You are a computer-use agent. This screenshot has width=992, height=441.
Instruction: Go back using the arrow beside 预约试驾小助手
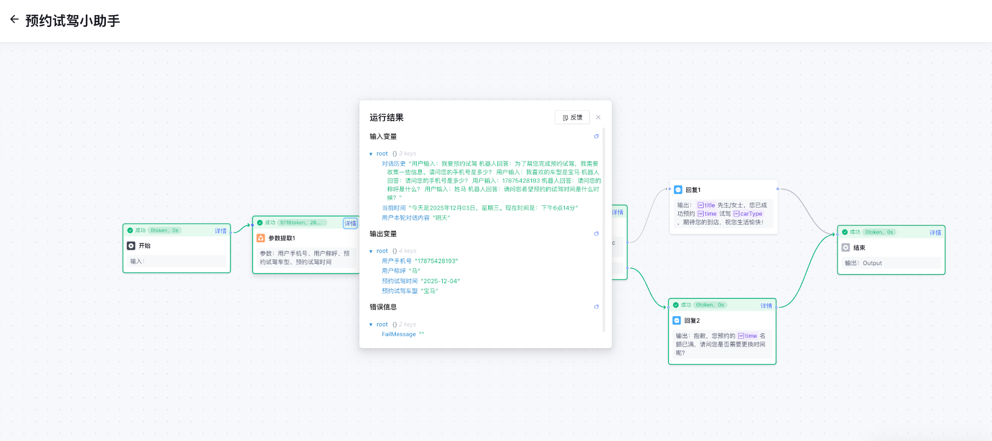click(x=14, y=19)
